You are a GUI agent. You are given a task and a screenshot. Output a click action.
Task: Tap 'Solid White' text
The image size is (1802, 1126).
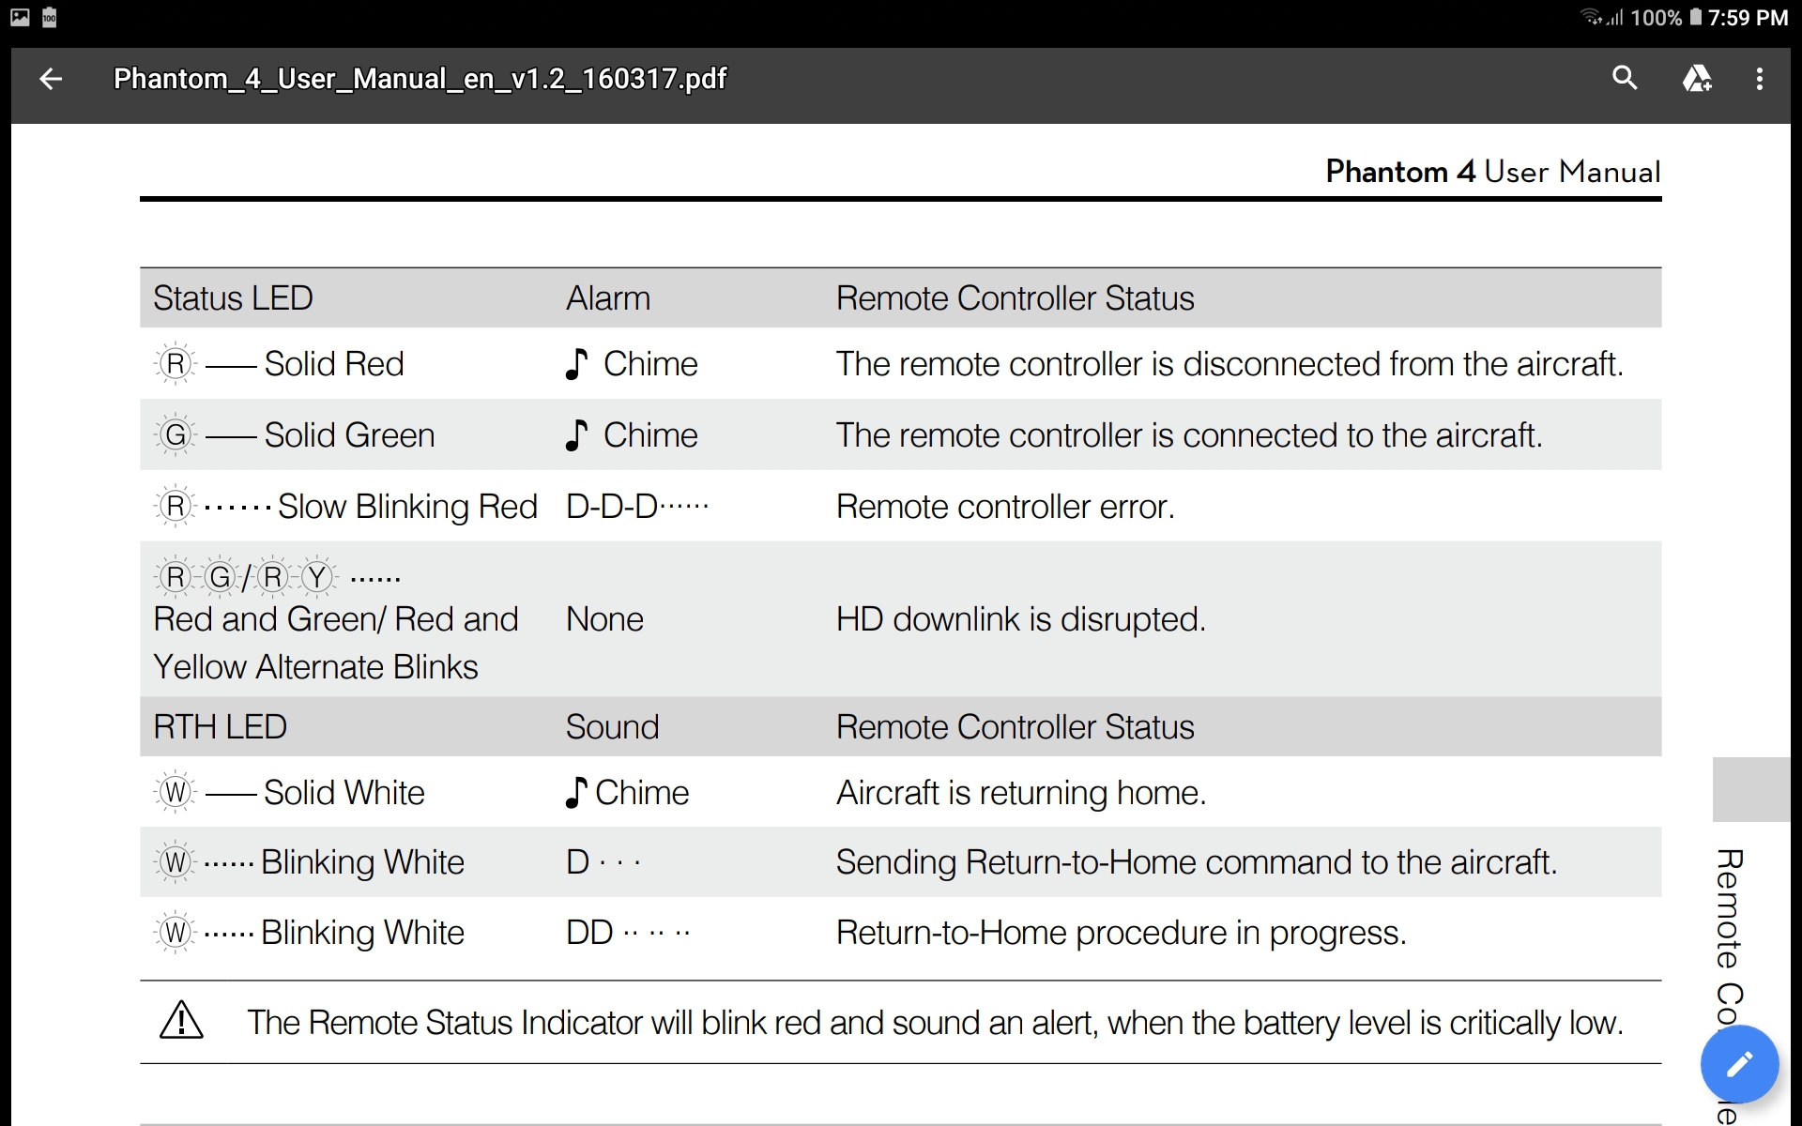pos(344,793)
